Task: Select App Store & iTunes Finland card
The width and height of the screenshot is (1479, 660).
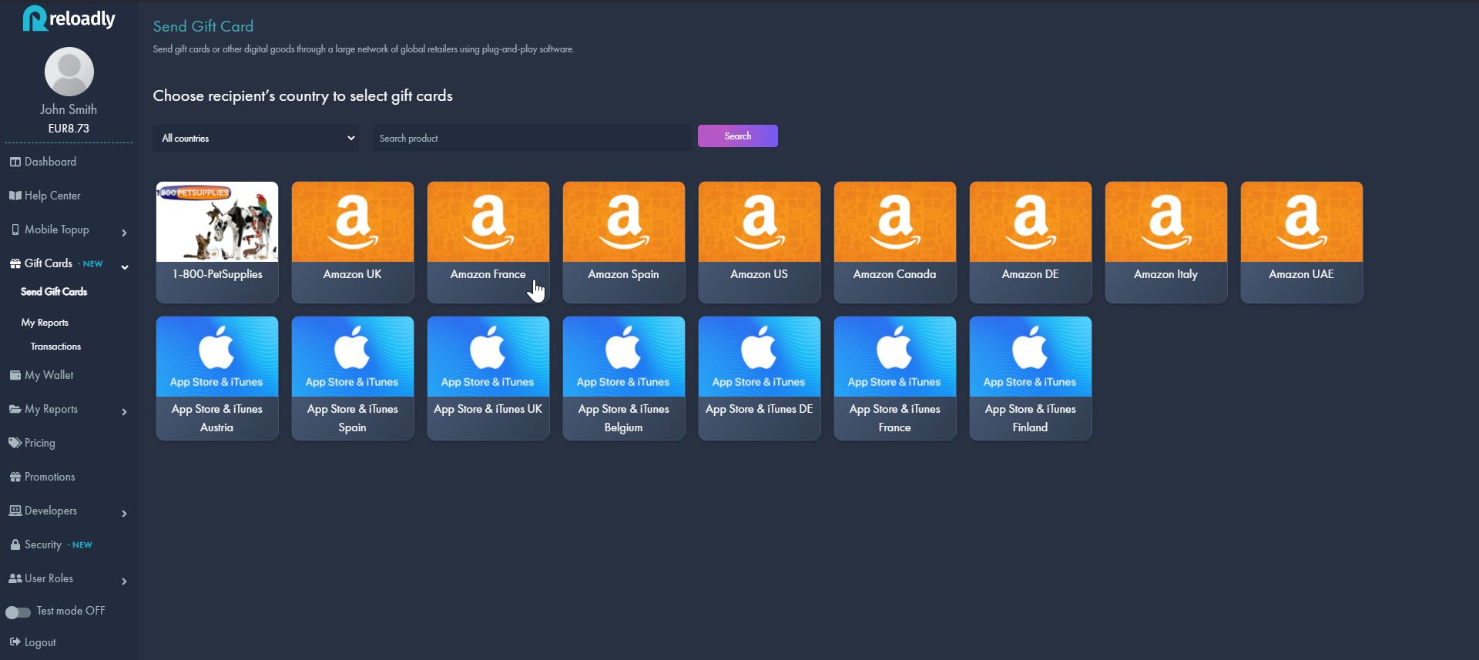Action: pos(1031,378)
